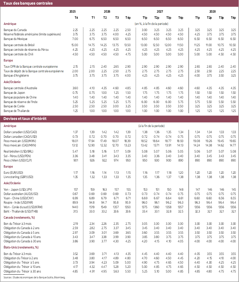Select 'Dollar australien (AUD/USD)' row label
This screenshot has height=282, width=239.
21,194
